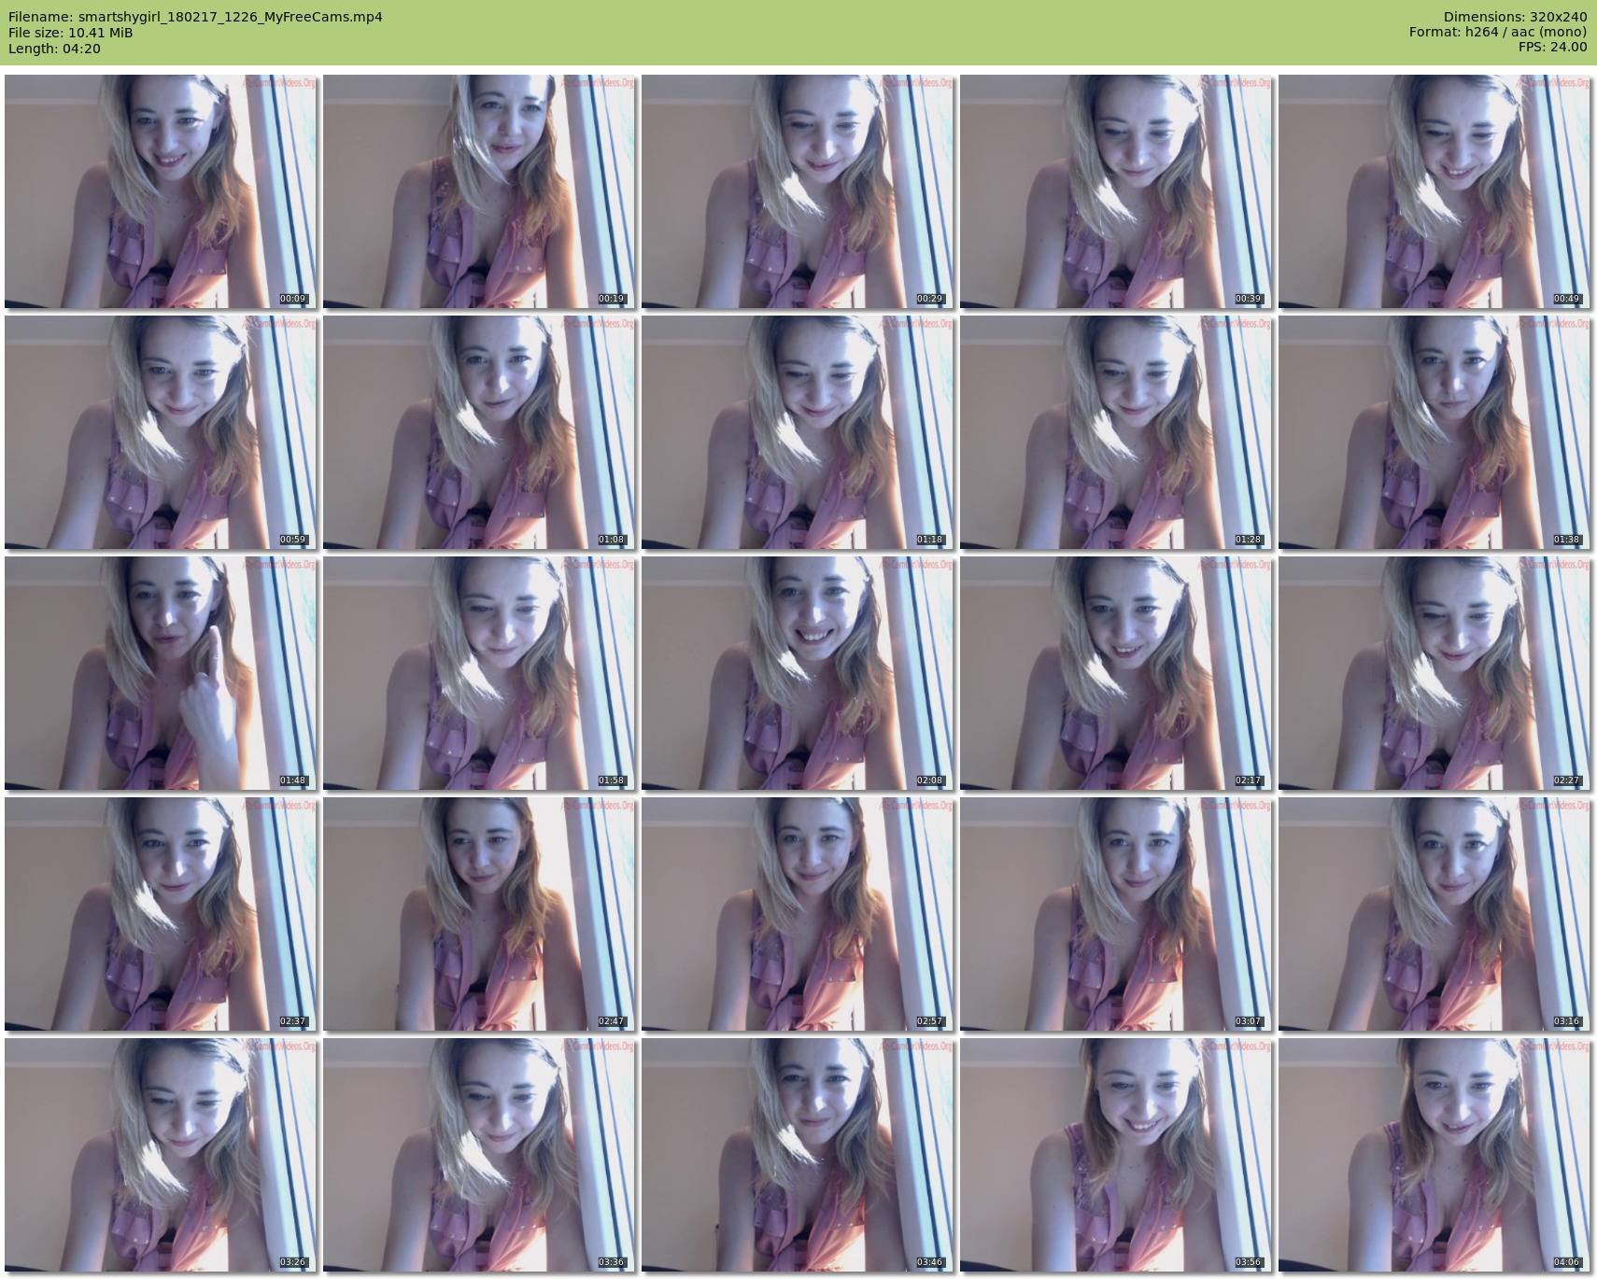Viewport: 1597px width, 1279px height.
Task: Click the thumbnail timestamped 02:08
Action: click(x=798, y=673)
